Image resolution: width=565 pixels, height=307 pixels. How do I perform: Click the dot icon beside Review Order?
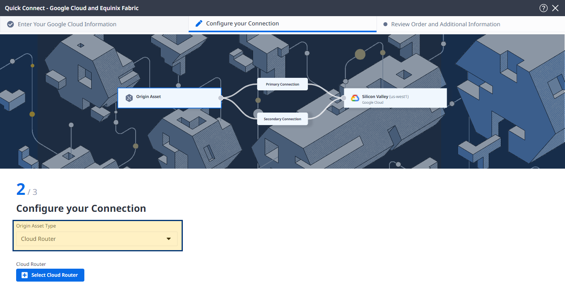point(385,24)
